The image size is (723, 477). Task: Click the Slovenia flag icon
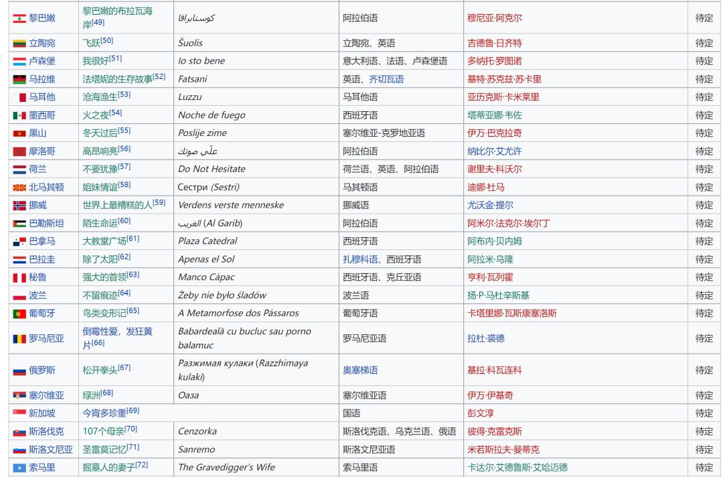tap(19, 450)
